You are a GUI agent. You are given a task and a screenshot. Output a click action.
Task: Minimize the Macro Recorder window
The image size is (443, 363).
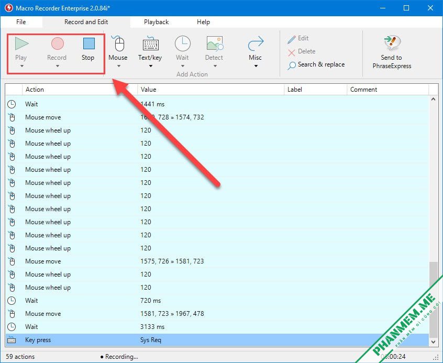coord(383,8)
